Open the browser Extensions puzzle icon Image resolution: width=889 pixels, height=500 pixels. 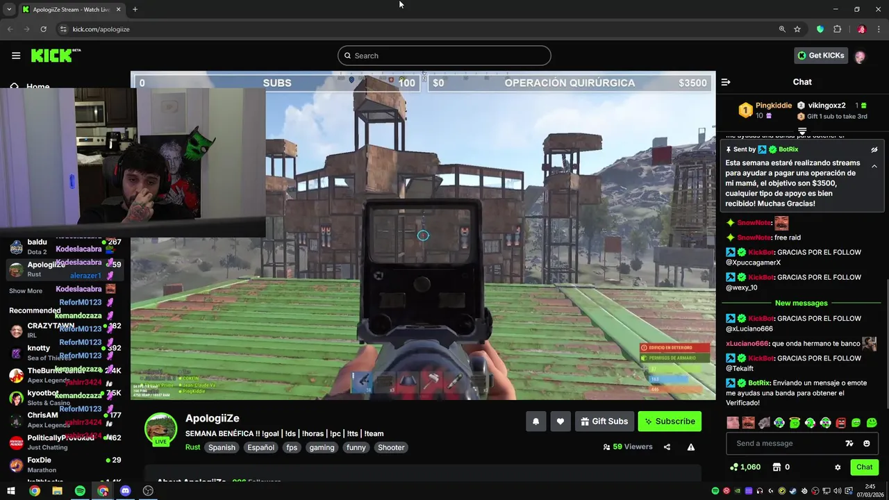pyautogui.click(x=837, y=29)
